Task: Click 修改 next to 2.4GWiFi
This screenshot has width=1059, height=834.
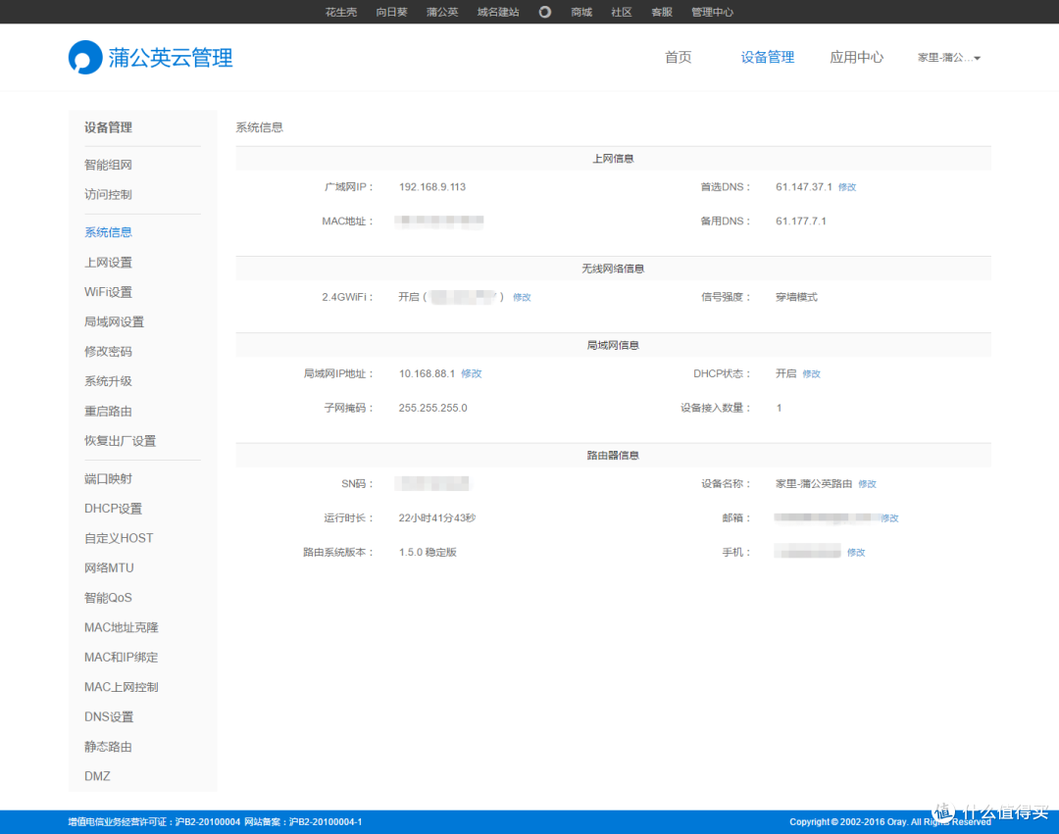Action: click(522, 297)
